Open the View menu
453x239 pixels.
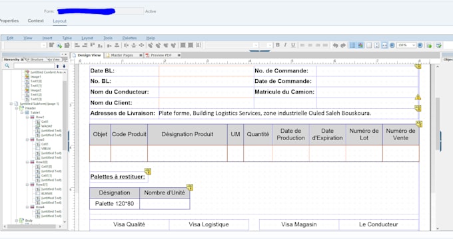tap(28, 38)
